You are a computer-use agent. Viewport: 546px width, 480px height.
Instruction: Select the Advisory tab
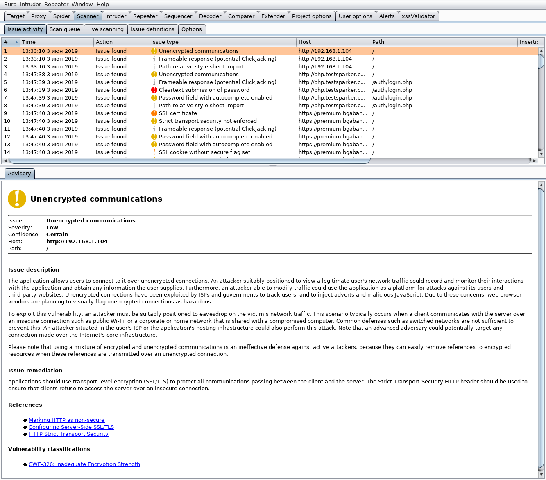pos(19,174)
